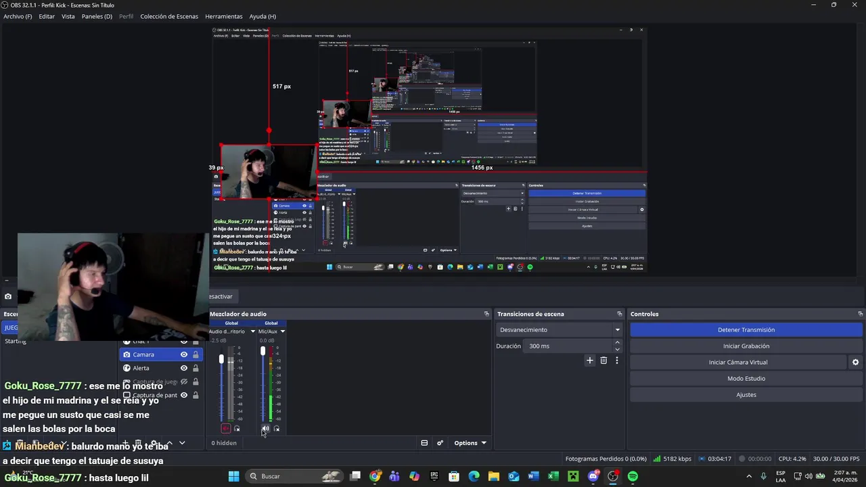Open Spotify from the taskbar
This screenshot has height=487, width=866.
pos(633,476)
